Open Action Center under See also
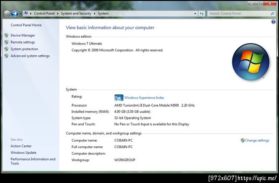279x183 pixels. tap(21, 146)
